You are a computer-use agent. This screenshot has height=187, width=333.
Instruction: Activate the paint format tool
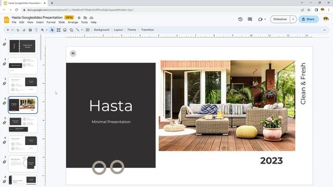(x=36, y=30)
